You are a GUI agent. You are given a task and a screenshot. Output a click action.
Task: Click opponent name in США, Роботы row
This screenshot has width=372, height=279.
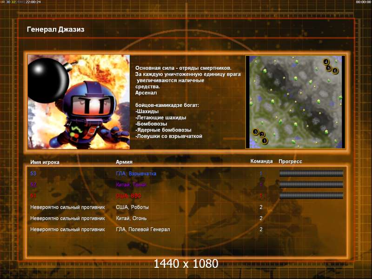coord(67,207)
